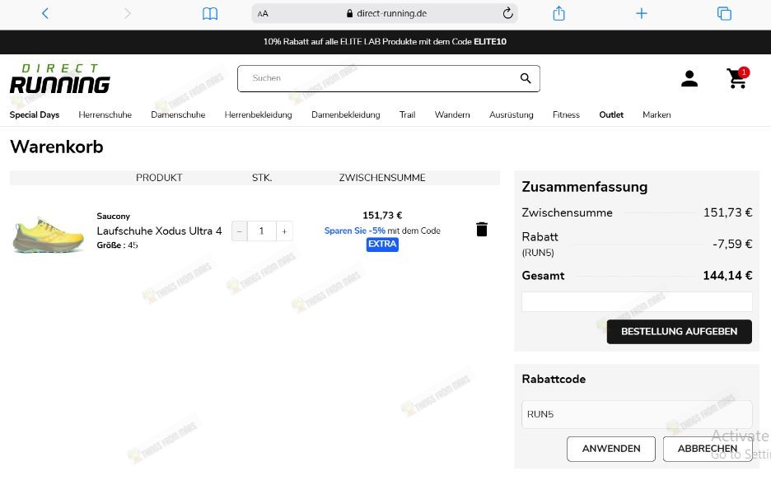The image size is (771, 480).
Task: Click the Rabattcode field containing RUN5
Action: 637,414
